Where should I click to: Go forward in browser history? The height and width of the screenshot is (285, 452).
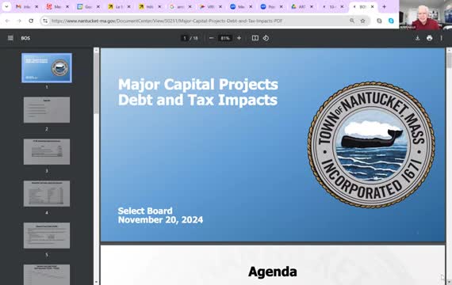[x=19, y=21]
